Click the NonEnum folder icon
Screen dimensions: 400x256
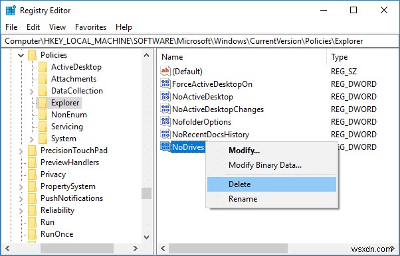point(43,115)
